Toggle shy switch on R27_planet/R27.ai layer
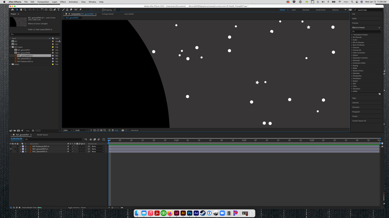389x218 pixels. point(68,152)
